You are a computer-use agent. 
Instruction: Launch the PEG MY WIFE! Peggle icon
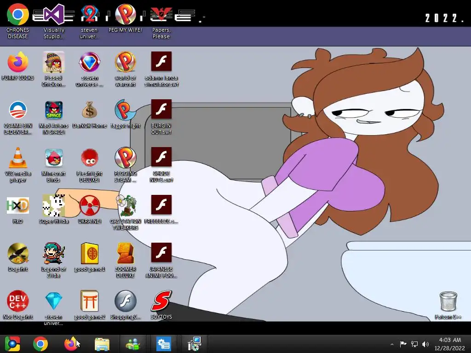pyautogui.click(x=126, y=14)
